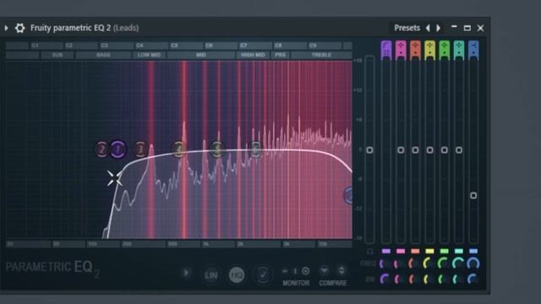541x304 pixels.
Task: Select the dash option above MONITOR
Action: pyautogui.click(x=285, y=271)
